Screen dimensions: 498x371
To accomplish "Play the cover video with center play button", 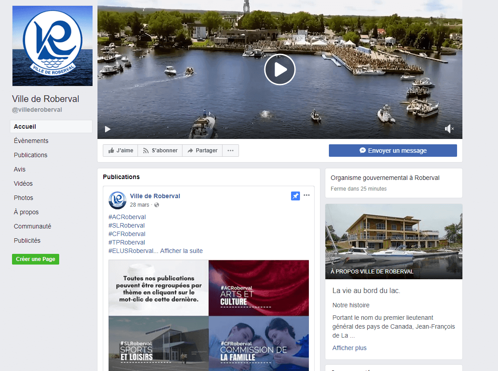I will pos(280,69).
